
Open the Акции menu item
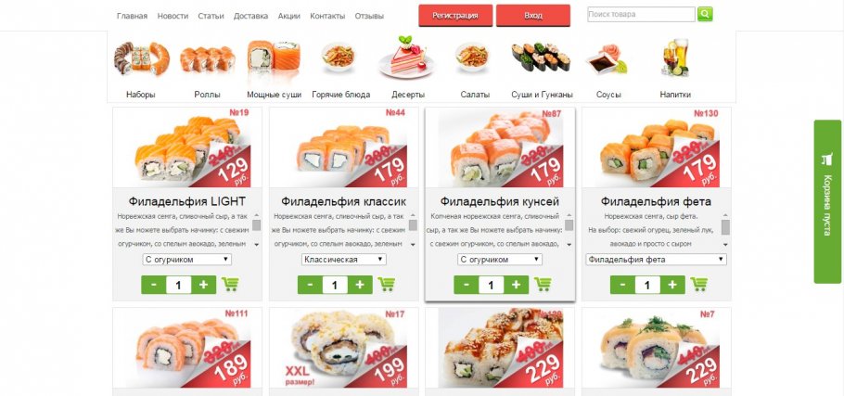coord(289,16)
